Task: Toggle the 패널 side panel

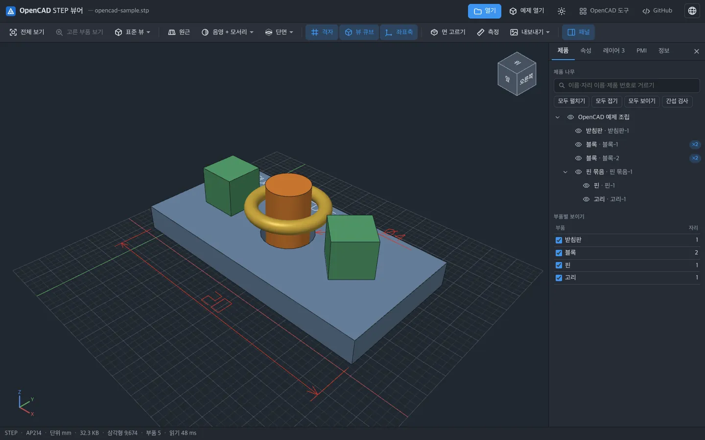Action: [x=578, y=32]
